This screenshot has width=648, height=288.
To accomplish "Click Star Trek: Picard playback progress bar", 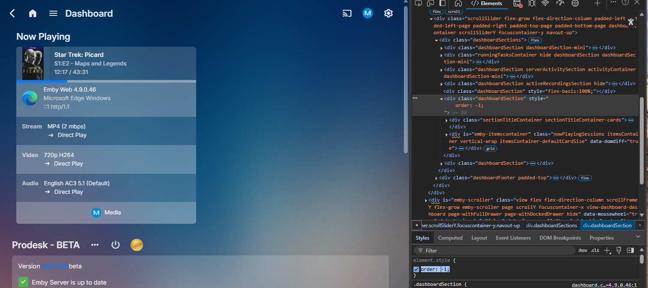I will pos(106,81).
